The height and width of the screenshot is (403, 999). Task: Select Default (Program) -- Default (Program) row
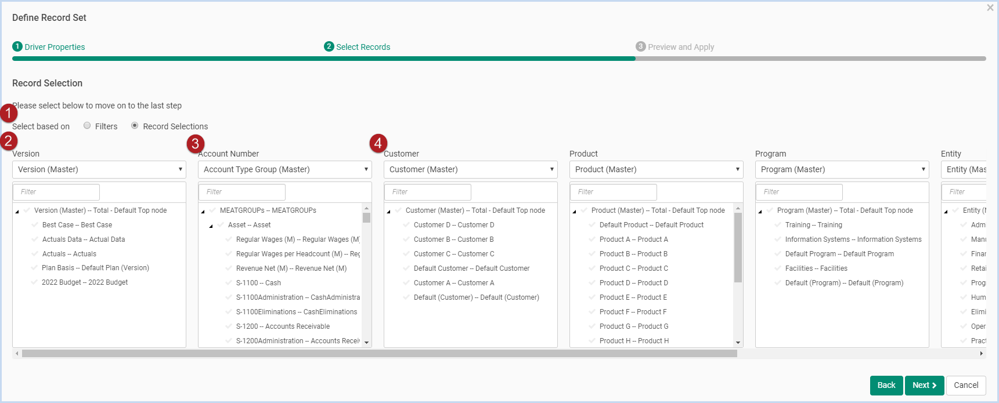coord(845,282)
